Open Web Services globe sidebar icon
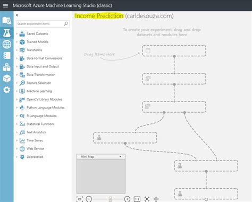The image size is (252, 202). click(x=7, y=44)
